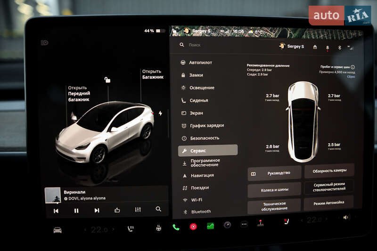Activate Режим Автомойка

pos(328,203)
